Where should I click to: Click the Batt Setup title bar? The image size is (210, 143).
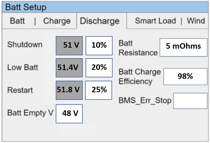(105, 7)
